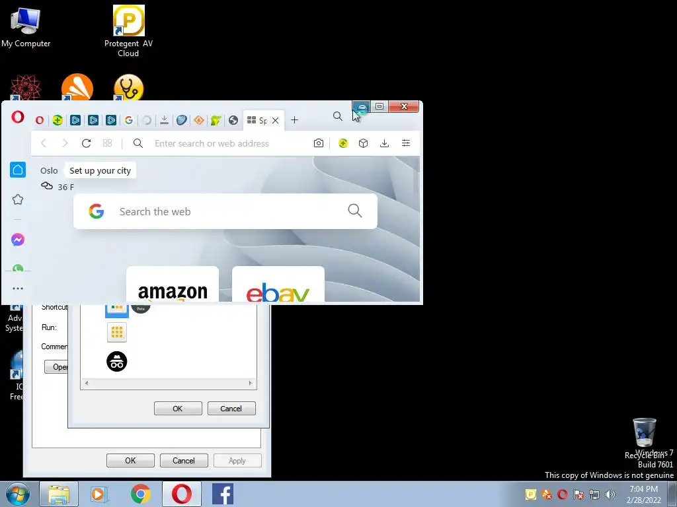Open Google Chrome from the taskbar
The width and height of the screenshot is (677, 507).
pyautogui.click(x=140, y=494)
